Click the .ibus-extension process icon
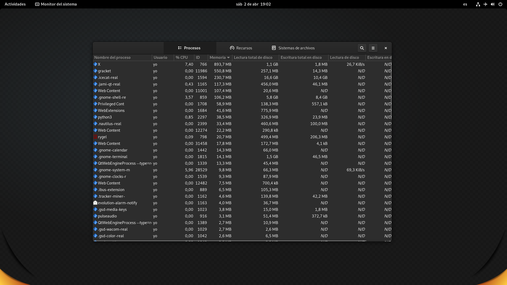This screenshot has height=285, width=507. coord(95,189)
